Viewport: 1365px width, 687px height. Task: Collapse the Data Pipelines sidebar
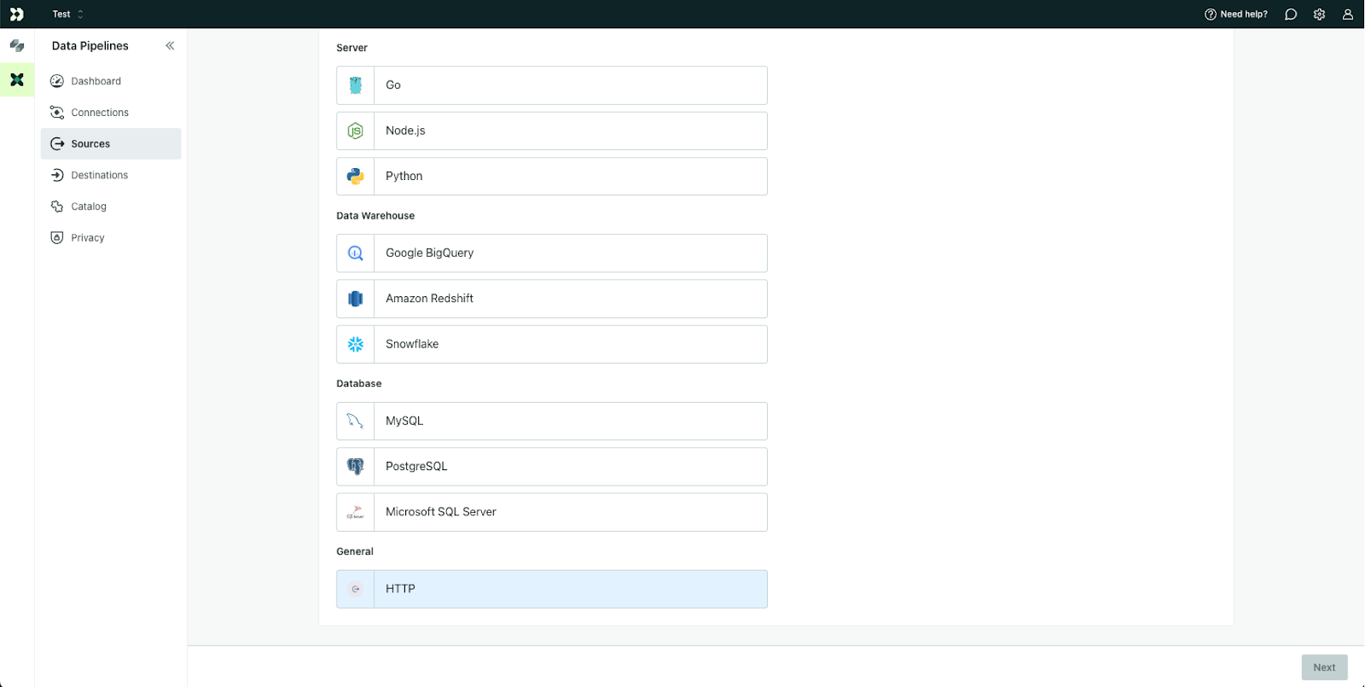pos(170,46)
